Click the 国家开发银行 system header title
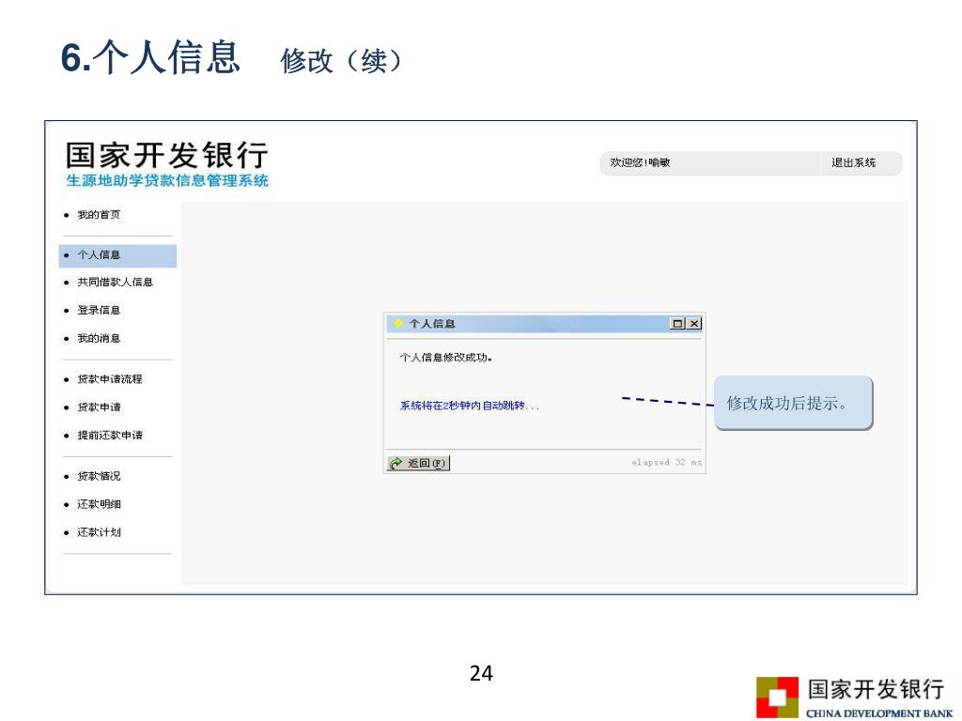The height and width of the screenshot is (721, 962). coord(167,155)
